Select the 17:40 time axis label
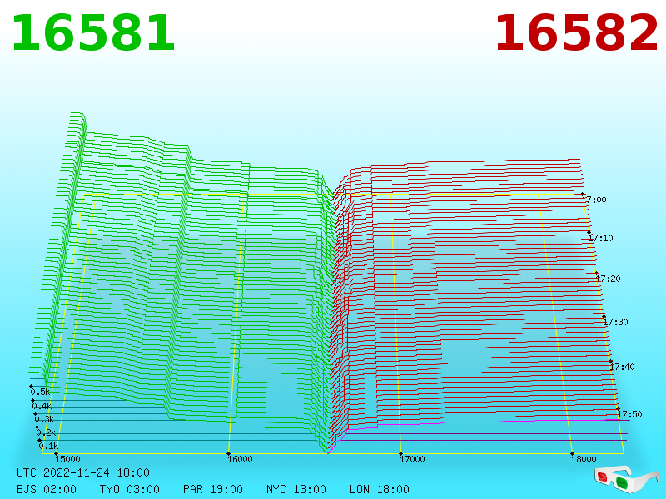Image resolution: width=666 pixels, height=499 pixels. click(x=622, y=367)
